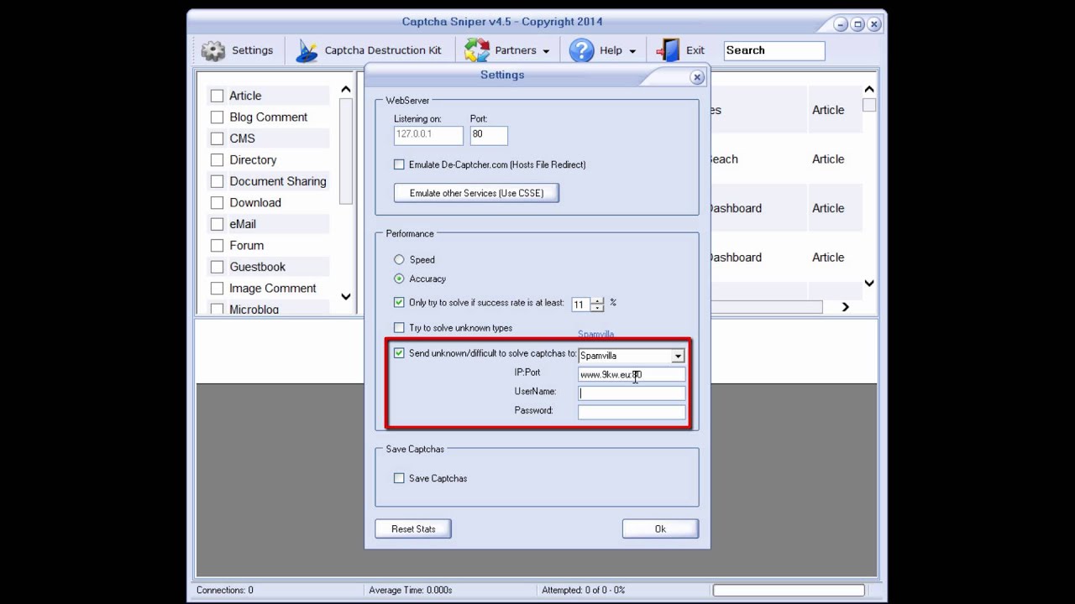This screenshot has width=1075, height=604.
Task: Select the Accuracy performance option
Action: (x=399, y=279)
